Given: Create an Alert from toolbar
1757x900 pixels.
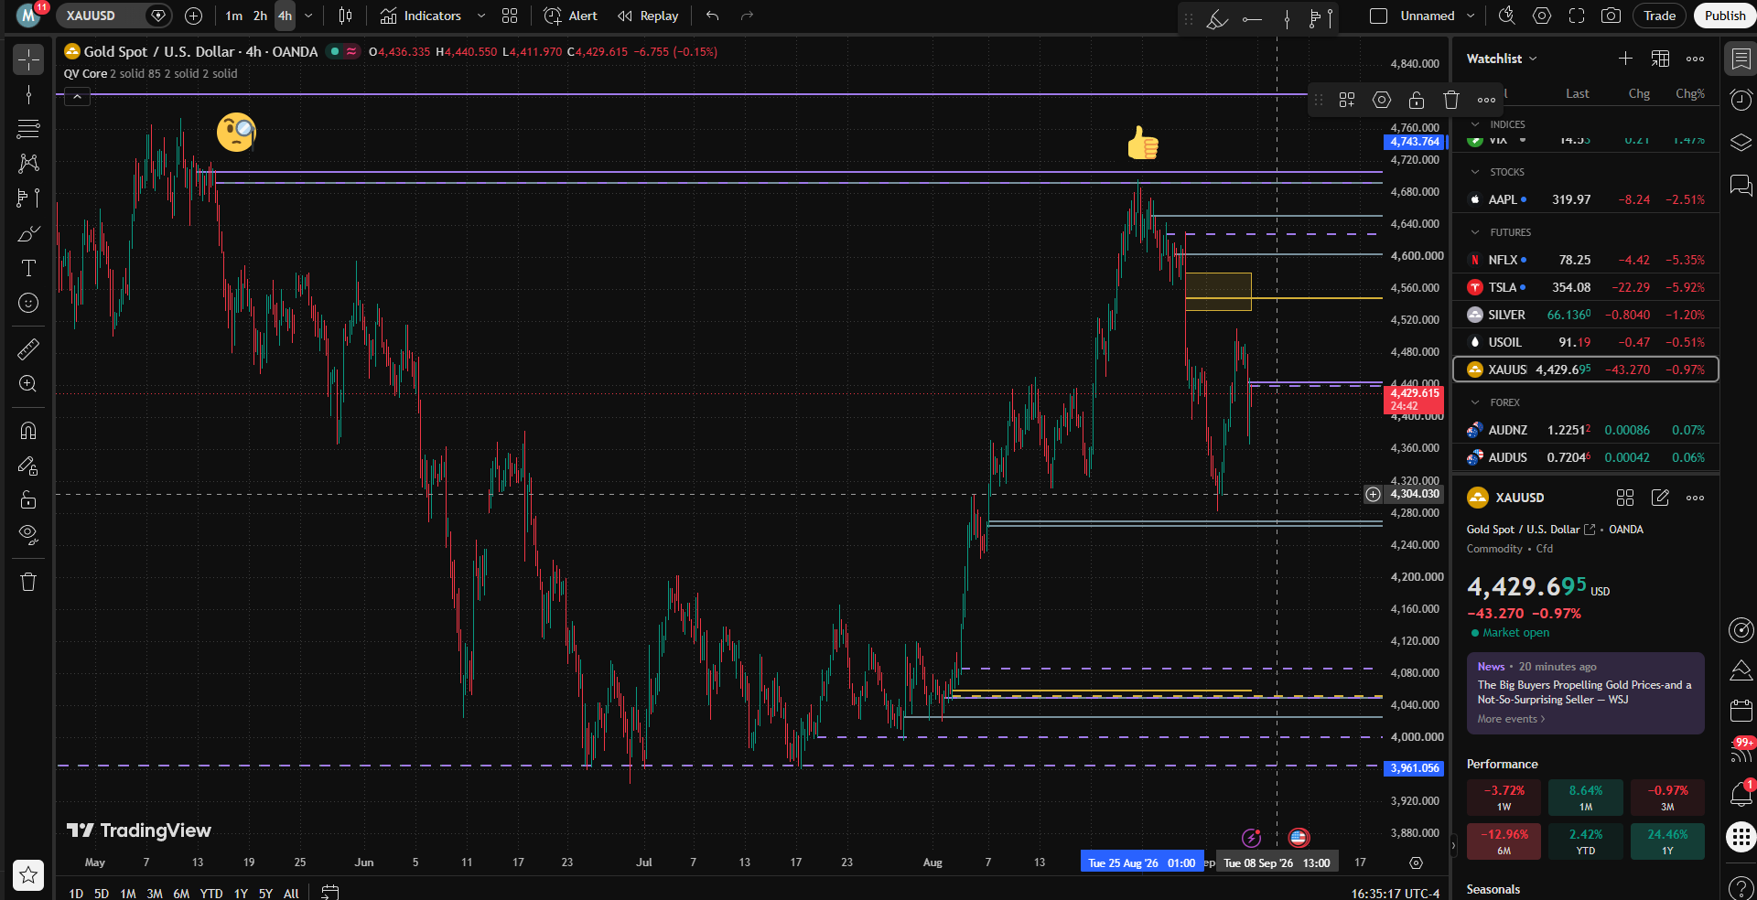Looking at the screenshot, I should click(x=570, y=16).
